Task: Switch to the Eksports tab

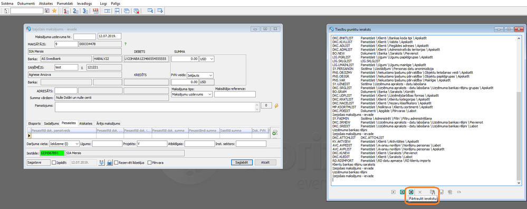Action: (x=35, y=124)
